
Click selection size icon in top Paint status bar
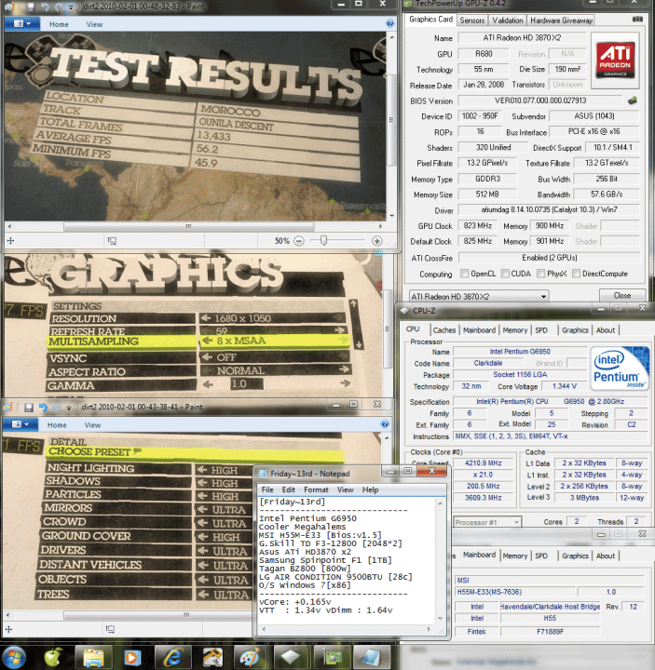click(x=112, y=241)
